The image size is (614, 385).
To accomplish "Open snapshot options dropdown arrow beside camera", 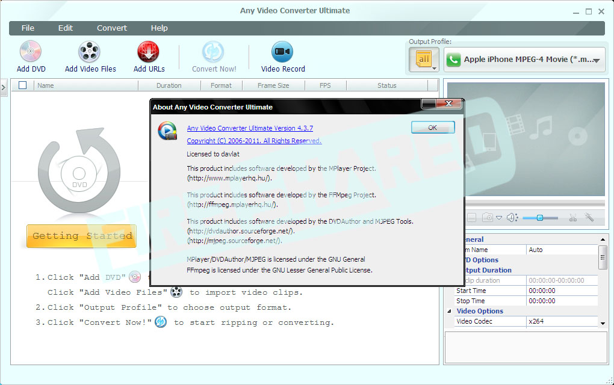I will [499, 218].
